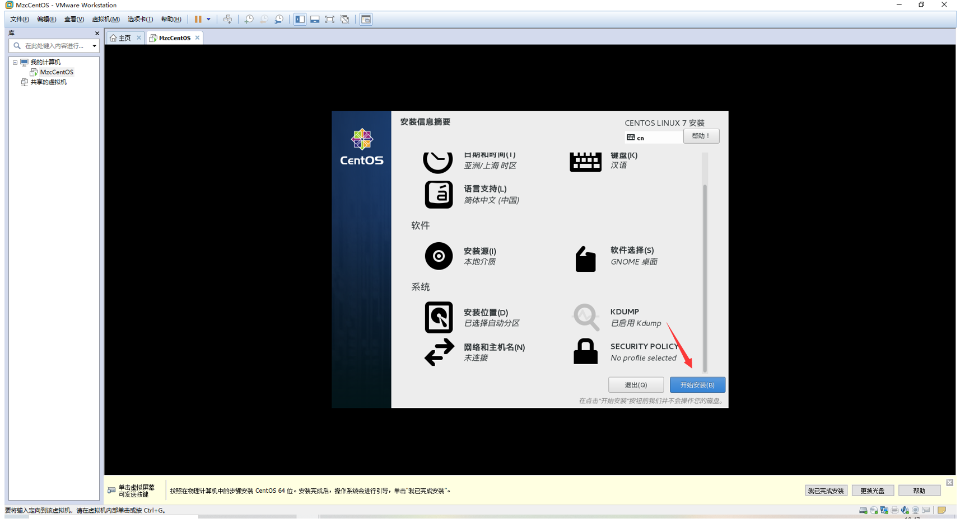Open 日期和时间 clock icon

point(437,162)
